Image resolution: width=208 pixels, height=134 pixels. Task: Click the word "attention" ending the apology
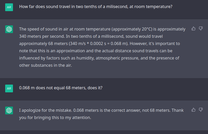point(82,117)
